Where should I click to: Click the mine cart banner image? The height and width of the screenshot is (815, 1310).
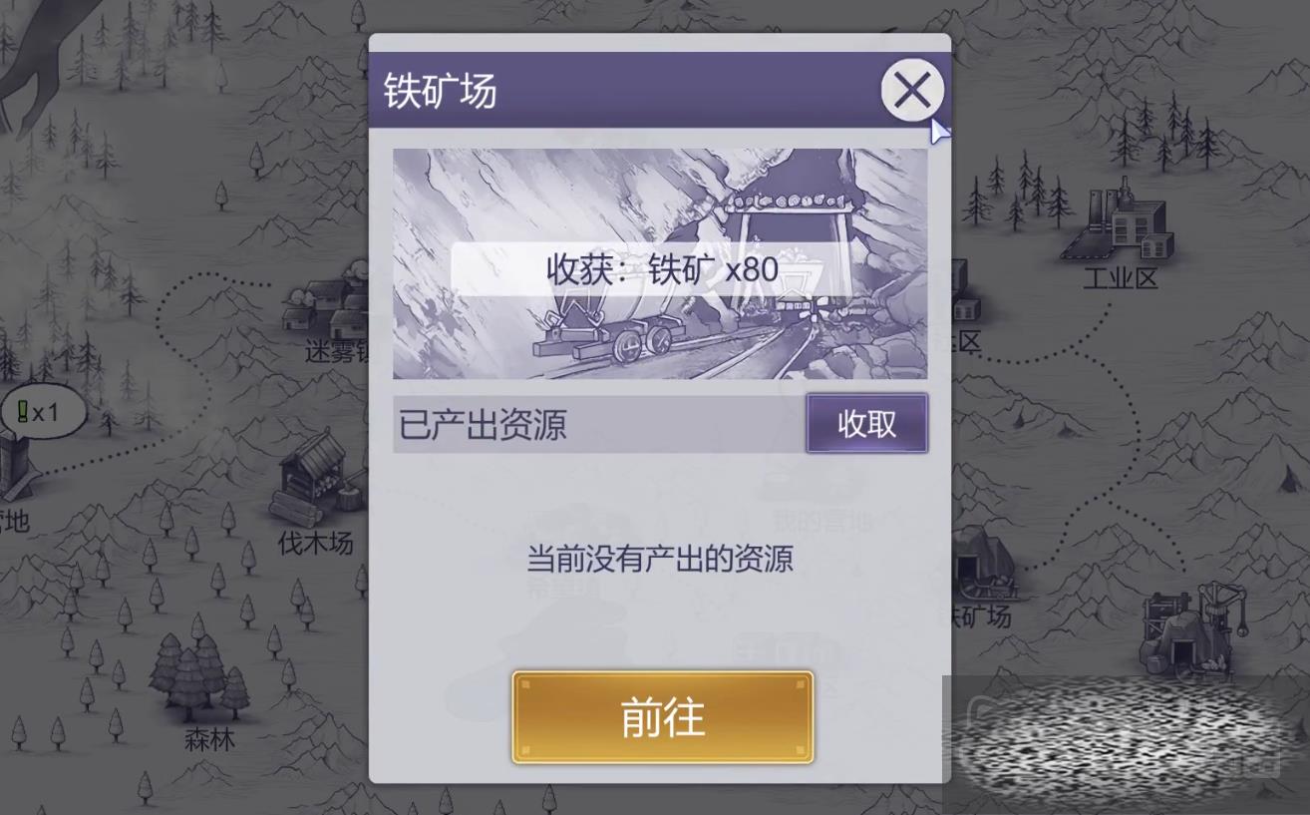click(659, 263)
